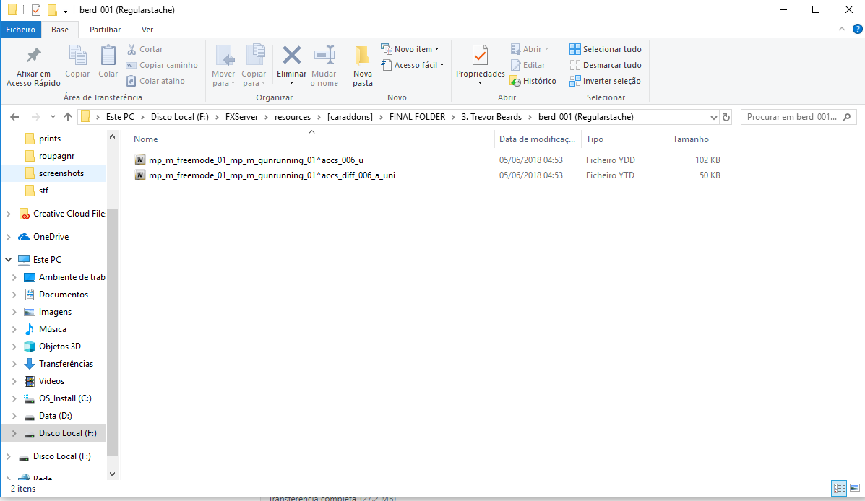The width and height of the screenshot is (865, 501).
Task: Expand the Creative Cloud Files node
Action: 8,213
